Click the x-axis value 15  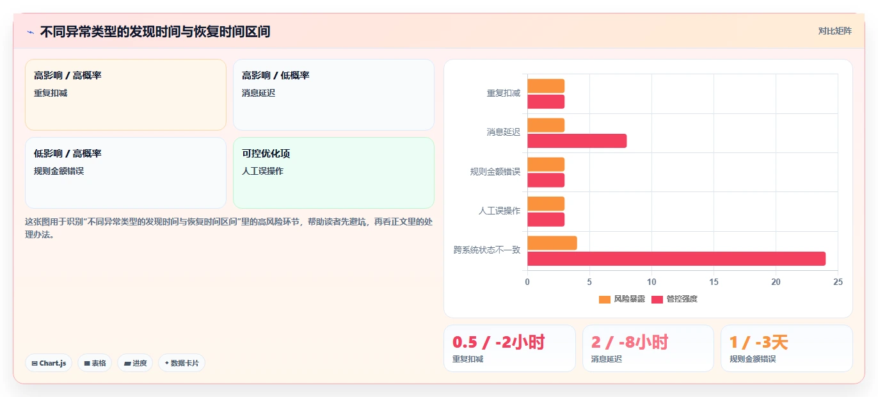click(714, 282)
